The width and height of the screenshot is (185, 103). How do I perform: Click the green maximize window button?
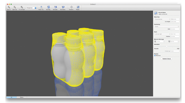tap(11, 4)
